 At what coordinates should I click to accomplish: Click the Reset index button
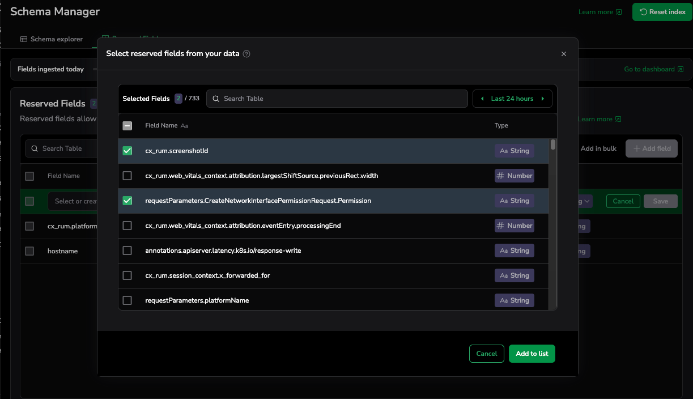662,12
